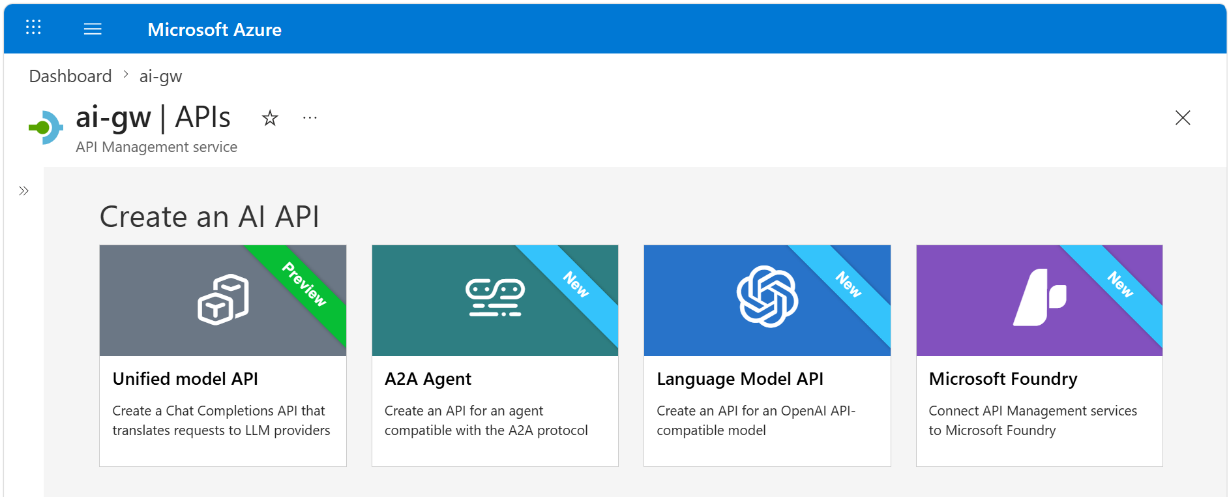Click the New ribbon on A2A Agent

click(576, 284)
